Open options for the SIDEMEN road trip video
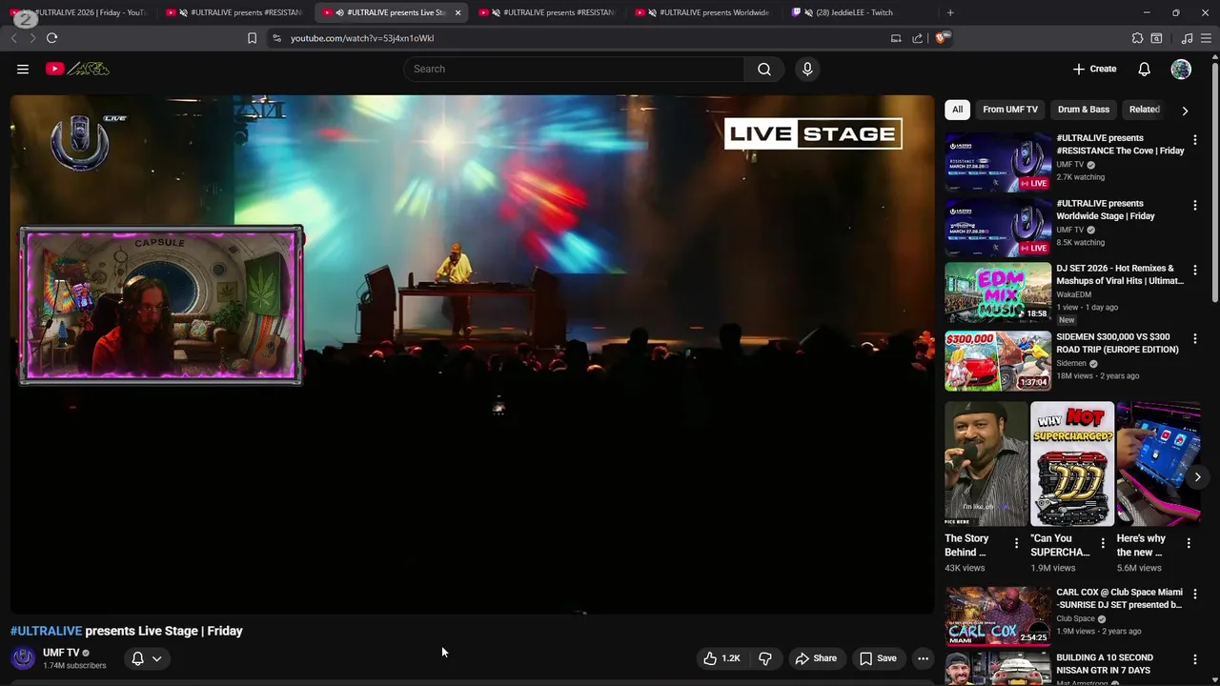 [1194, 338]
